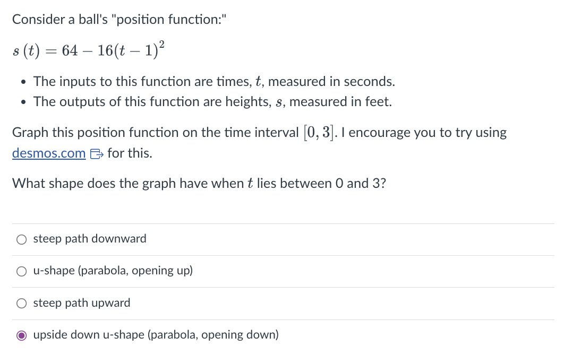Click the bullet about inputs measured in seconds

click(213, 81)
